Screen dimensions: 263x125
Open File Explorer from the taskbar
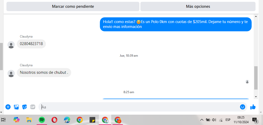pos(29,120)
